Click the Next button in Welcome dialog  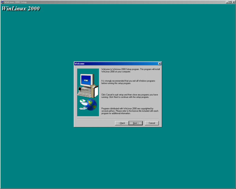[136, 123]
